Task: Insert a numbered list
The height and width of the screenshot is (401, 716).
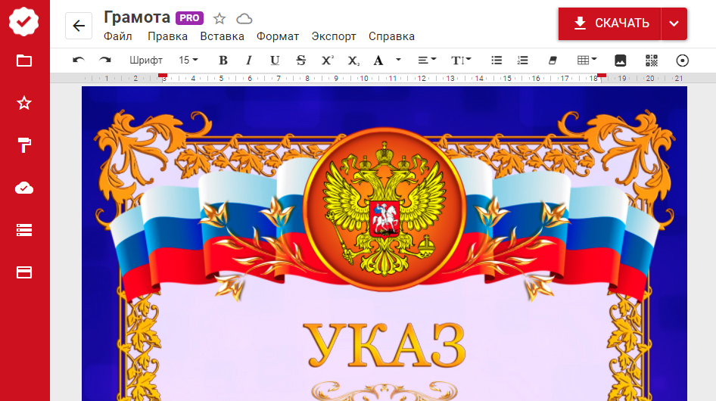Action: point(523,61)
